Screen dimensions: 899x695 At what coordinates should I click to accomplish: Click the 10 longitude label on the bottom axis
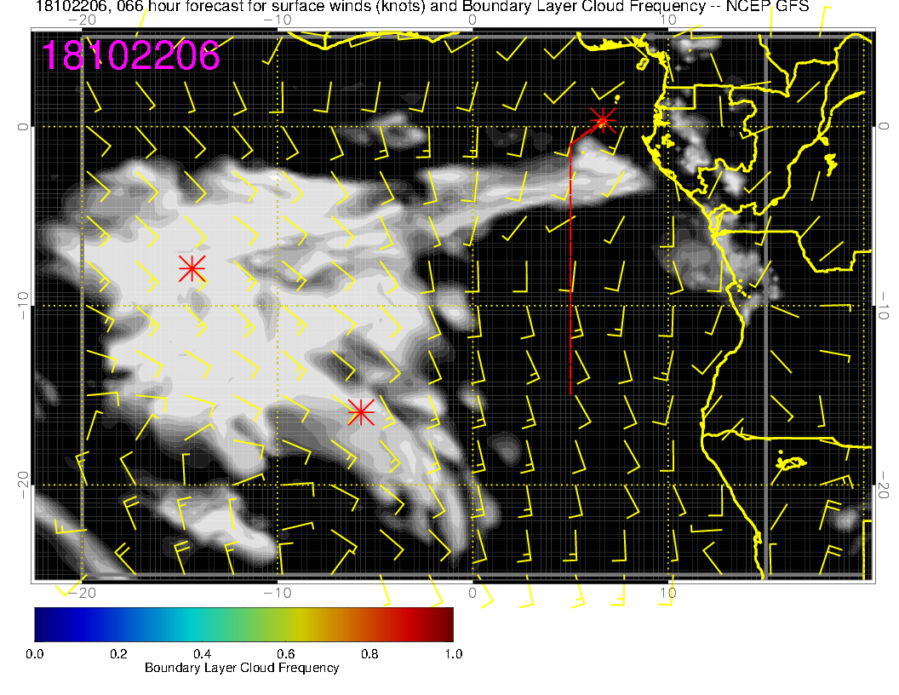(668, 592)
